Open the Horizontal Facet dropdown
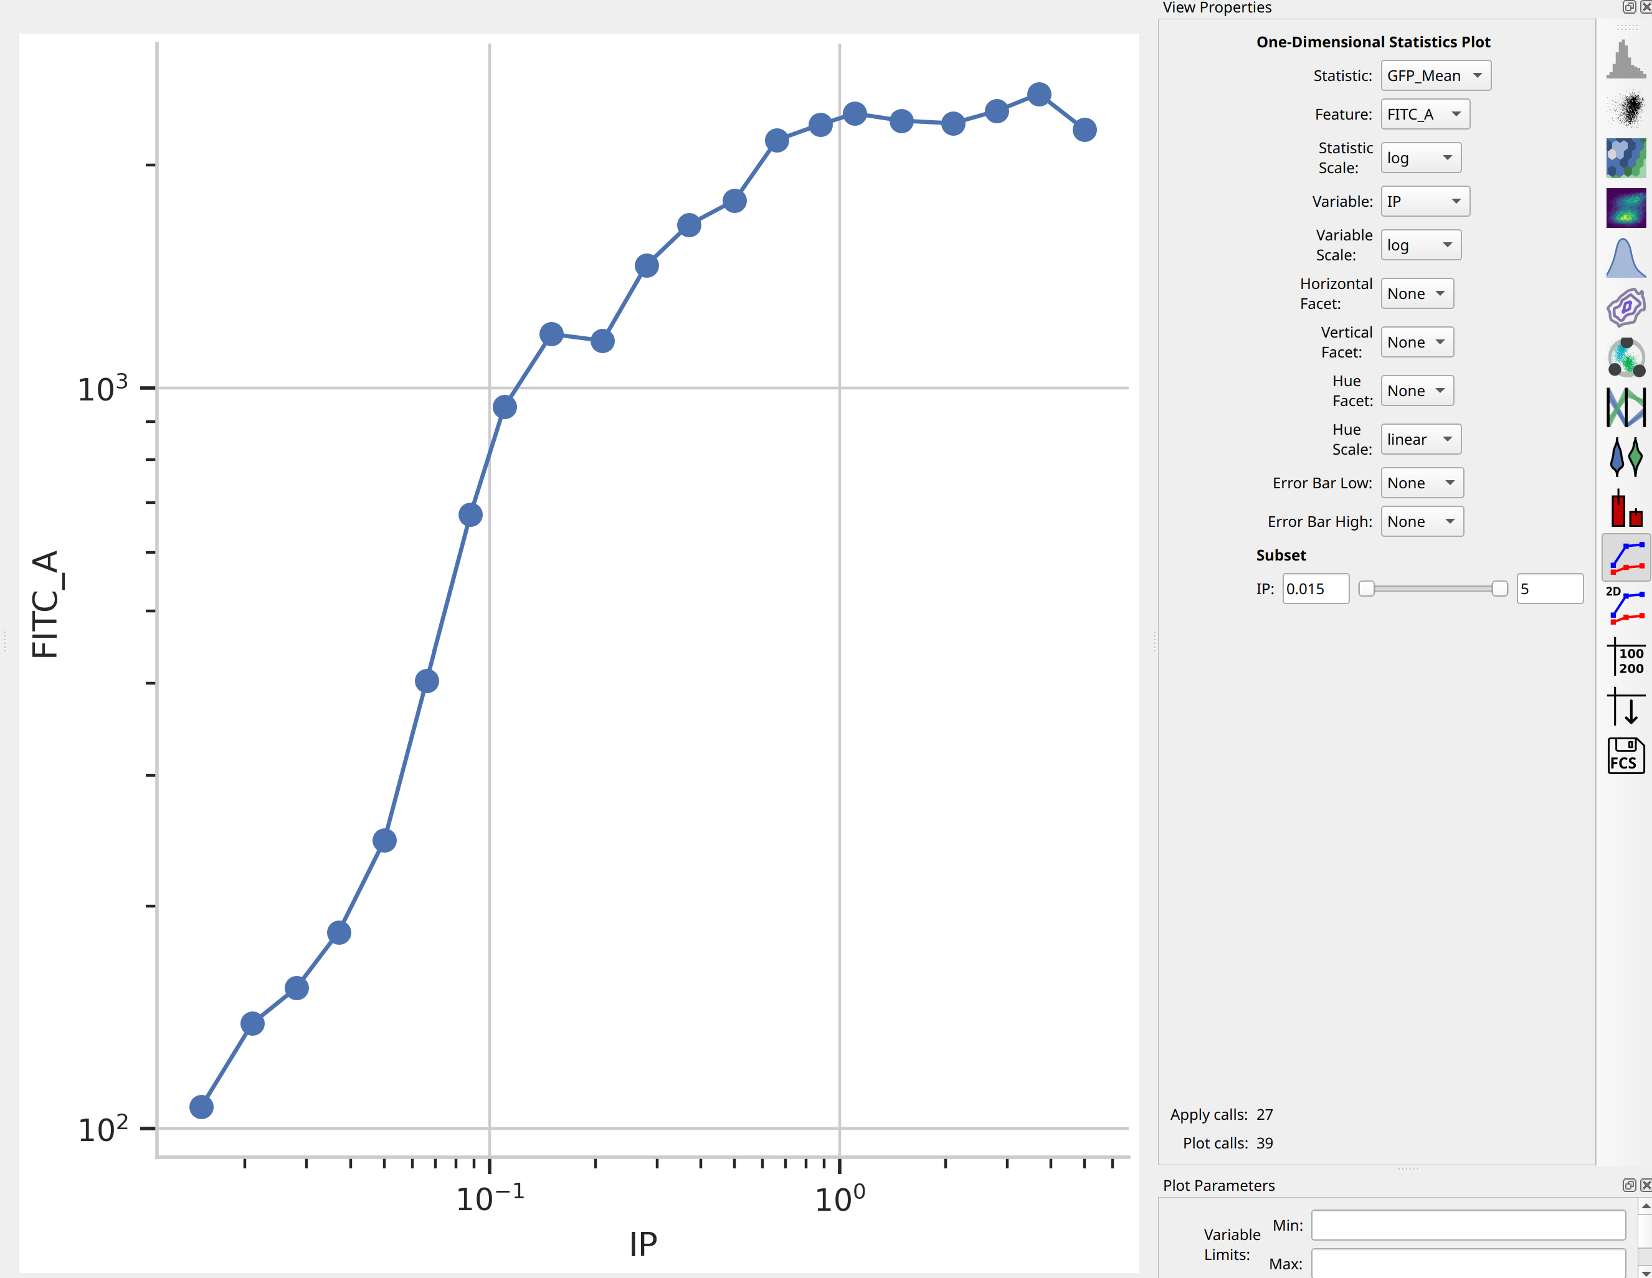 pyautogui.click(x=1417, y=293)
